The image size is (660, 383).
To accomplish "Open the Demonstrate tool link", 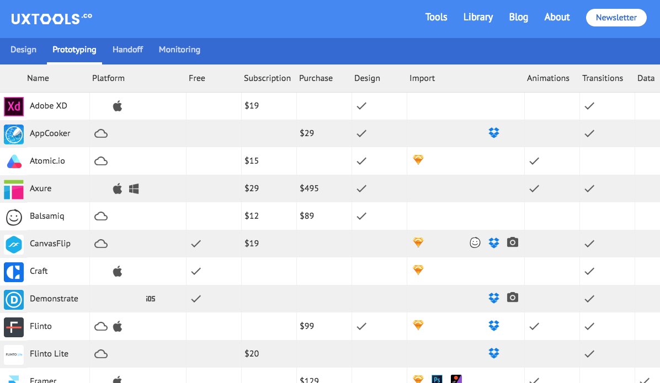I will pyautogui.click(x=54, y=299).
